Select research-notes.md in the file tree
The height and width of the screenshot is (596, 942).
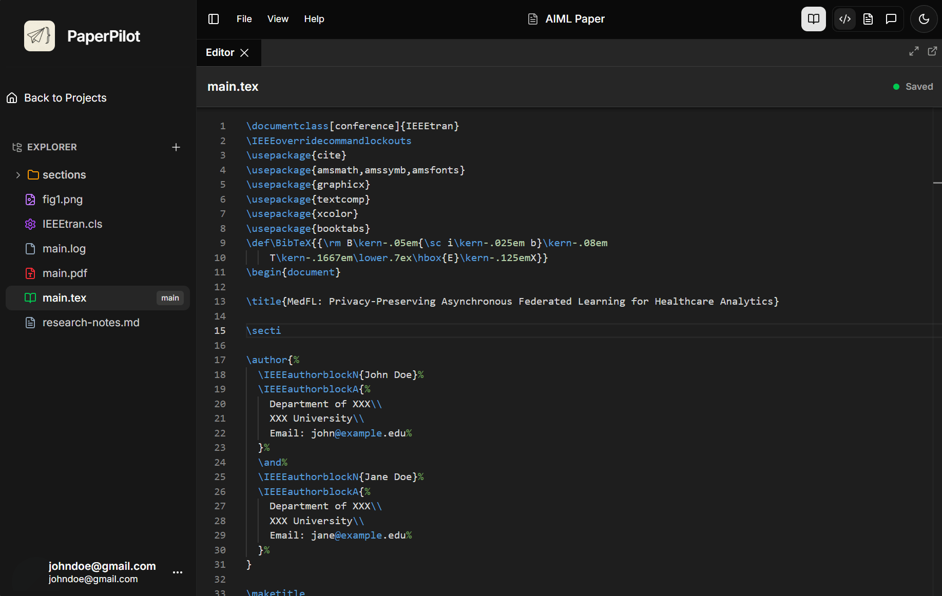point(91,322)
